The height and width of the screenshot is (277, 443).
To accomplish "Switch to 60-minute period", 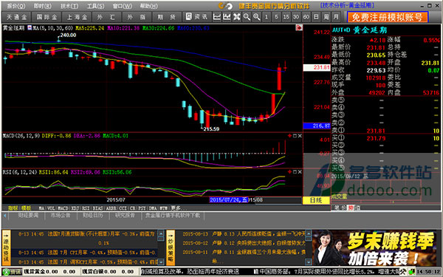I will click(x=306, y=17).
